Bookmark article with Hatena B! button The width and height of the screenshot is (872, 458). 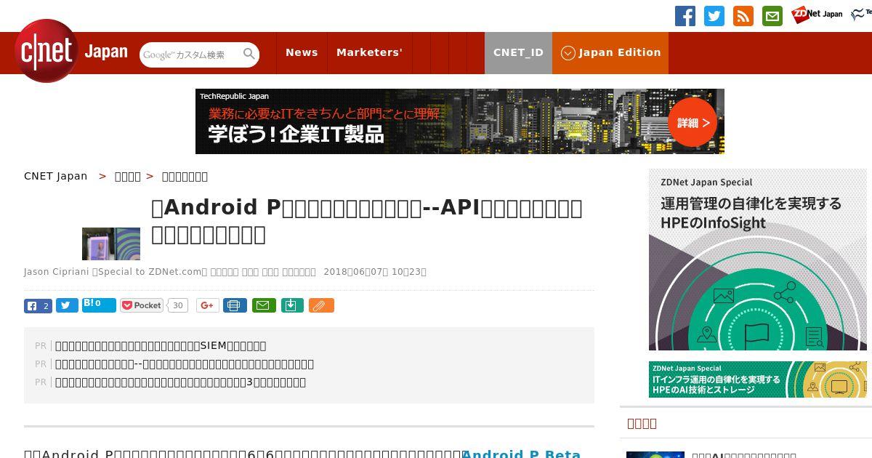[99, 305]
